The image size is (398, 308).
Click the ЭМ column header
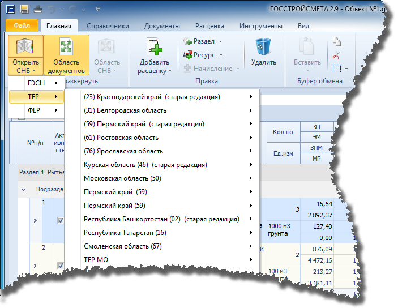[x=316, y=137]
